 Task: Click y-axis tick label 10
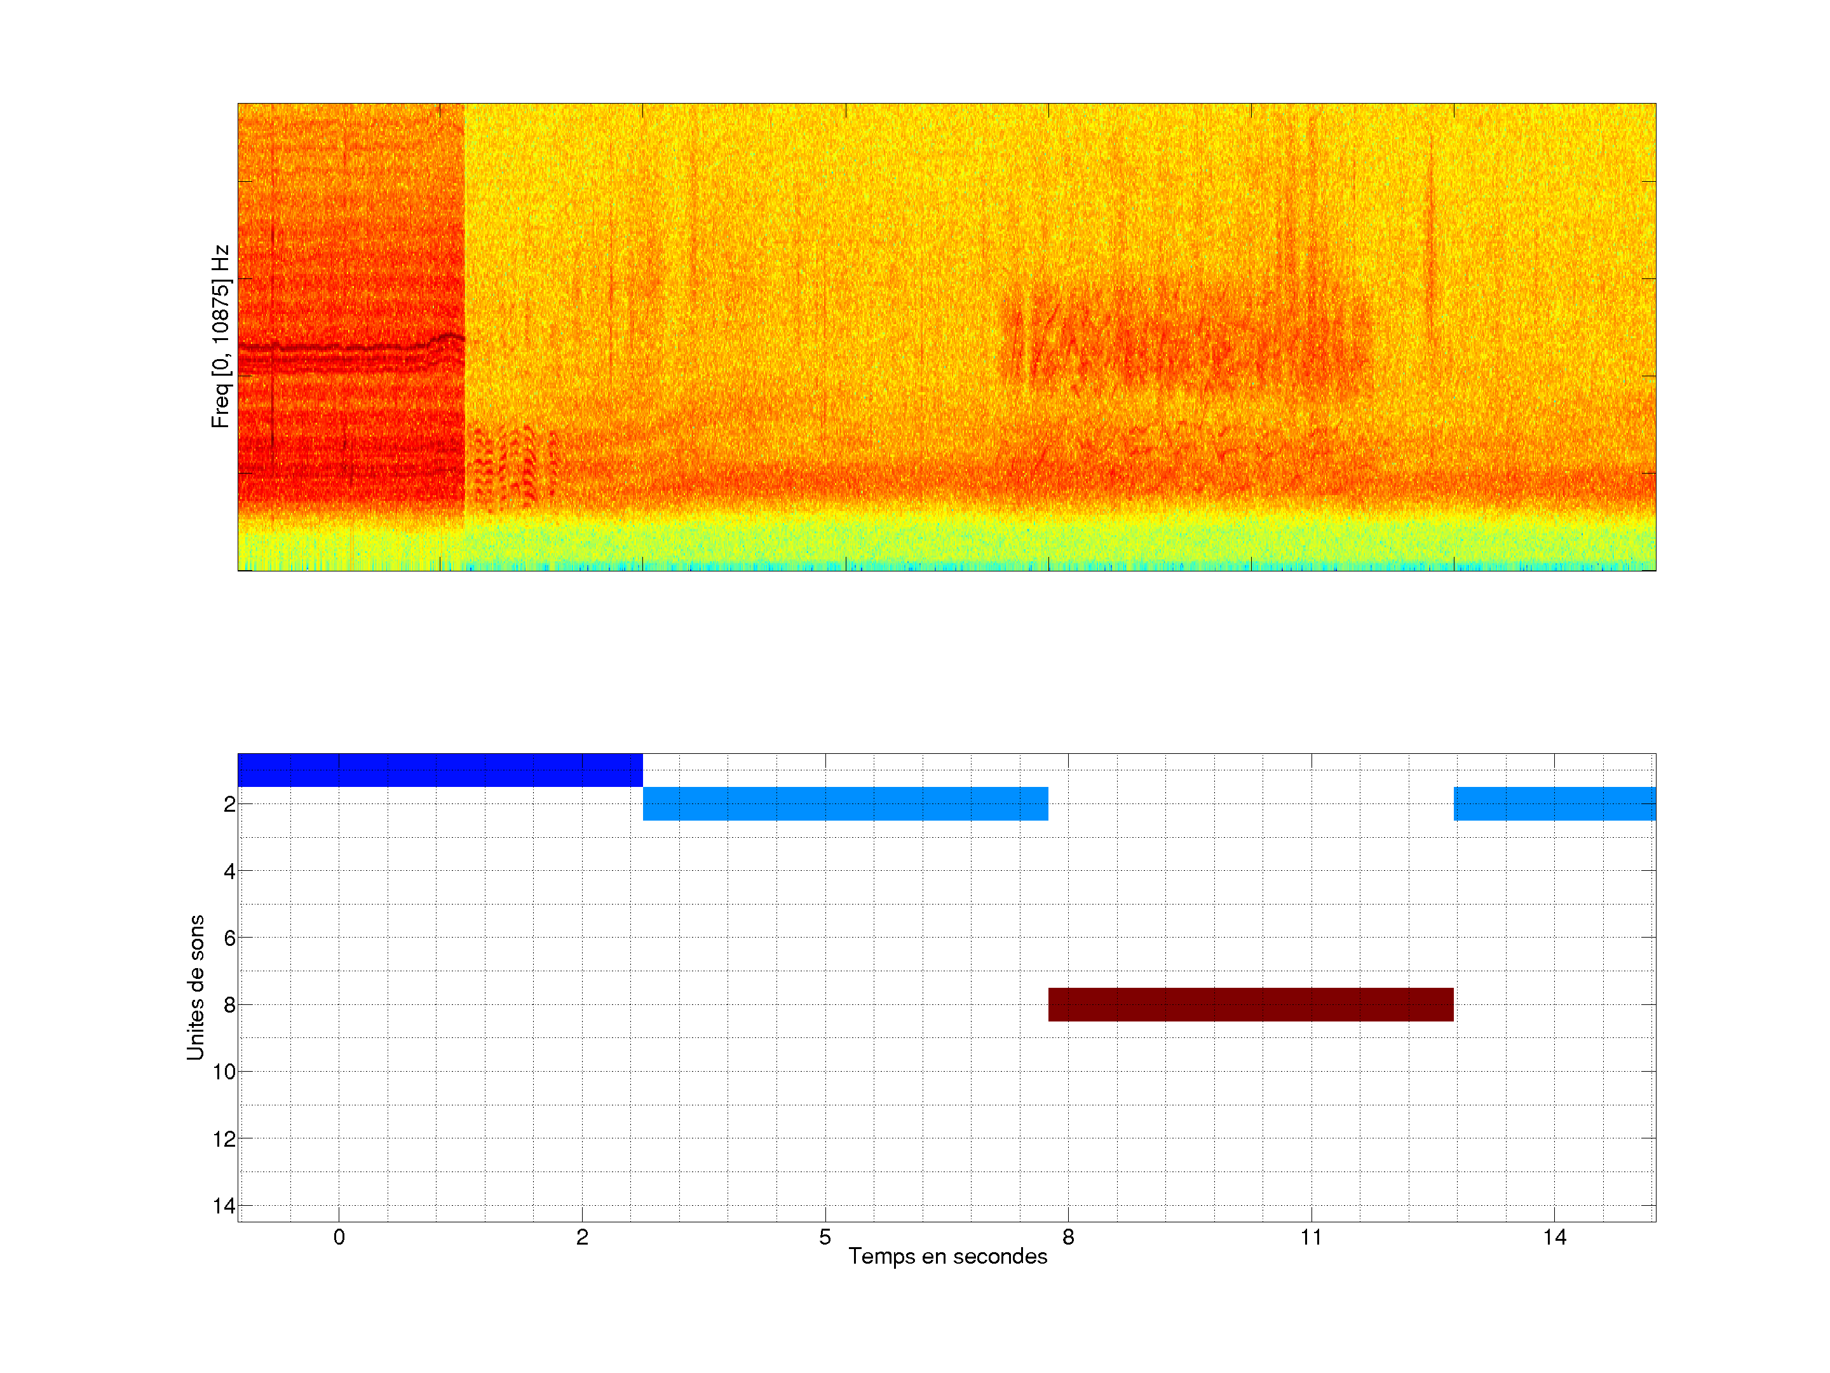click(x=224, y=1072)
